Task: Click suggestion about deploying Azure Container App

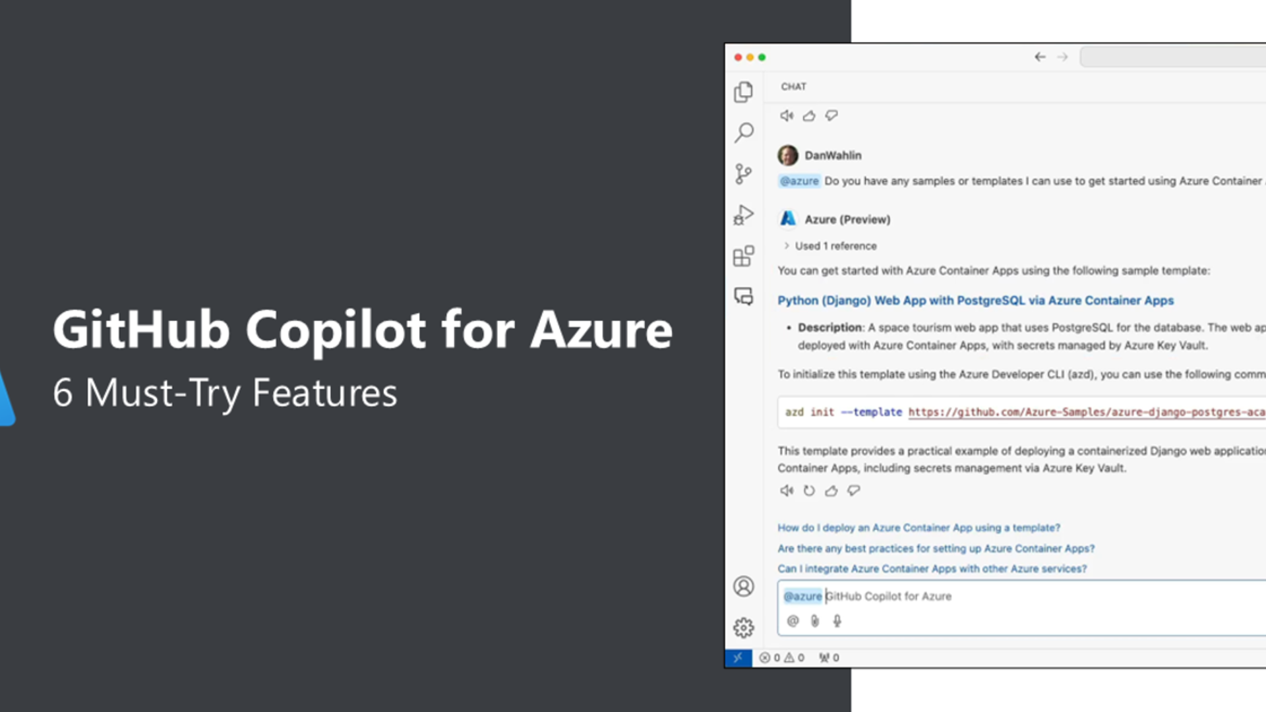Action: [x=919, y=528]
